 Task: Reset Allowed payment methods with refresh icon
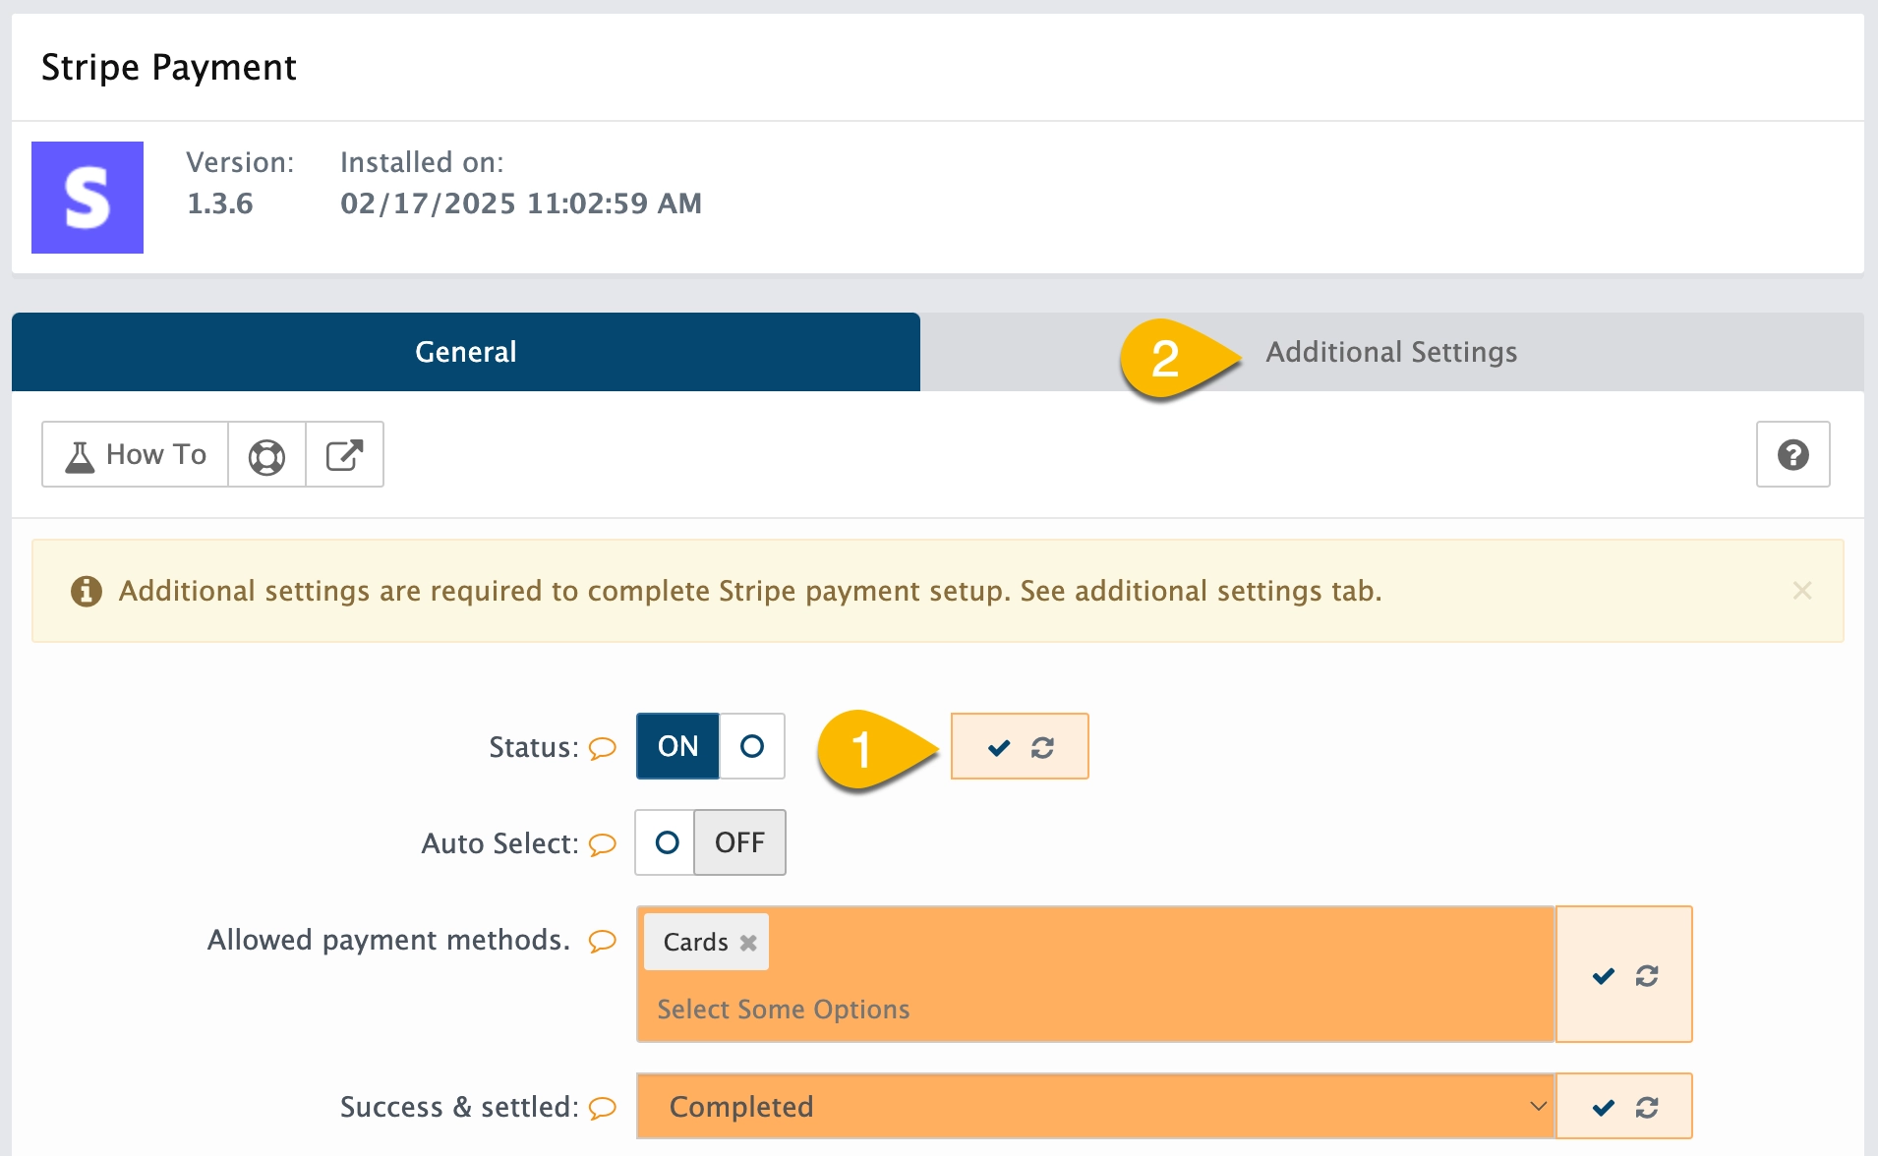(x=1647, y=976)
